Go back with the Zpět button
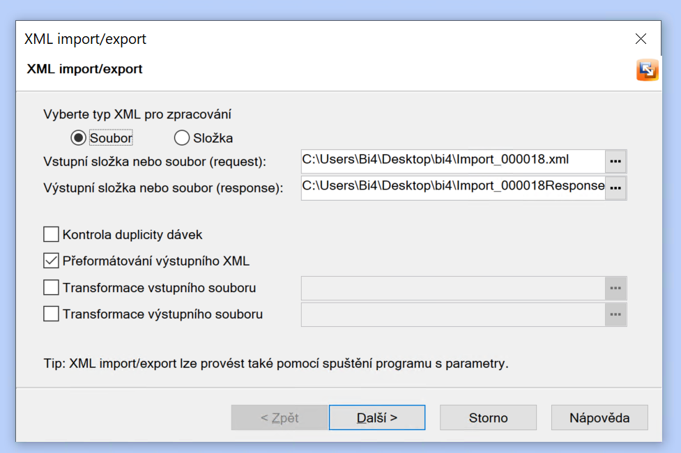 (280, 418)
